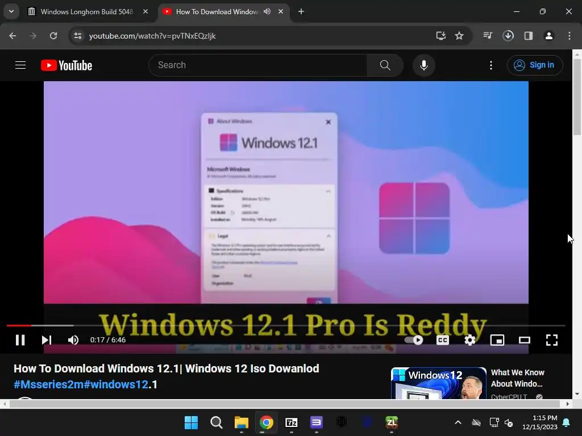Close the Windows Longhorn Build tab

point(145,12)
